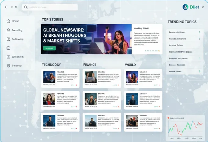Screen dimensions: 208x142
Task: Focus the search input field
Action: pyautogui.click(x=50, y=7)
